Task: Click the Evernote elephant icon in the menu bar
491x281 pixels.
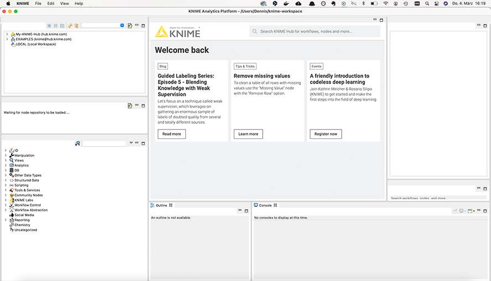Action: 333,3
